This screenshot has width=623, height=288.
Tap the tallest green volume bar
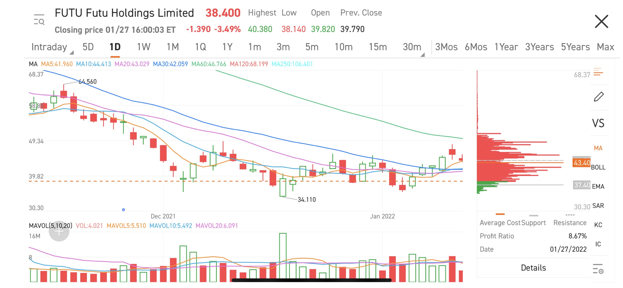click(283, 258)
